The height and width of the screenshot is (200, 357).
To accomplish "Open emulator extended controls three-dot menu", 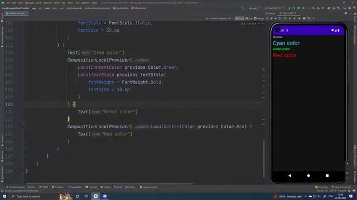I will 313,18.
